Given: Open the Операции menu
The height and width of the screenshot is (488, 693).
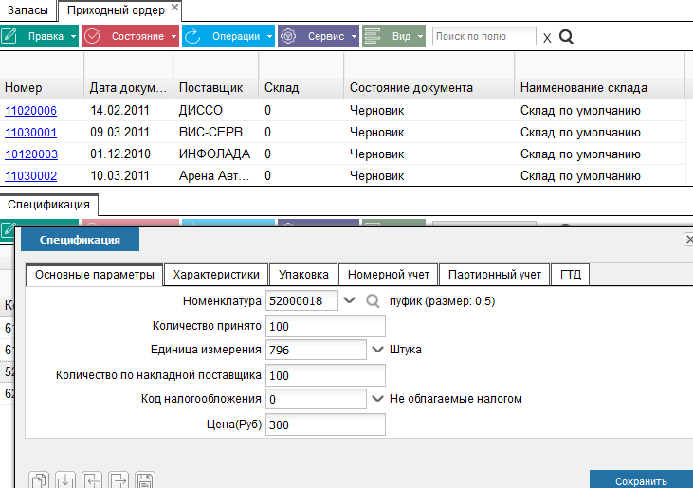Looking at the screenshot, I should 228,36.
